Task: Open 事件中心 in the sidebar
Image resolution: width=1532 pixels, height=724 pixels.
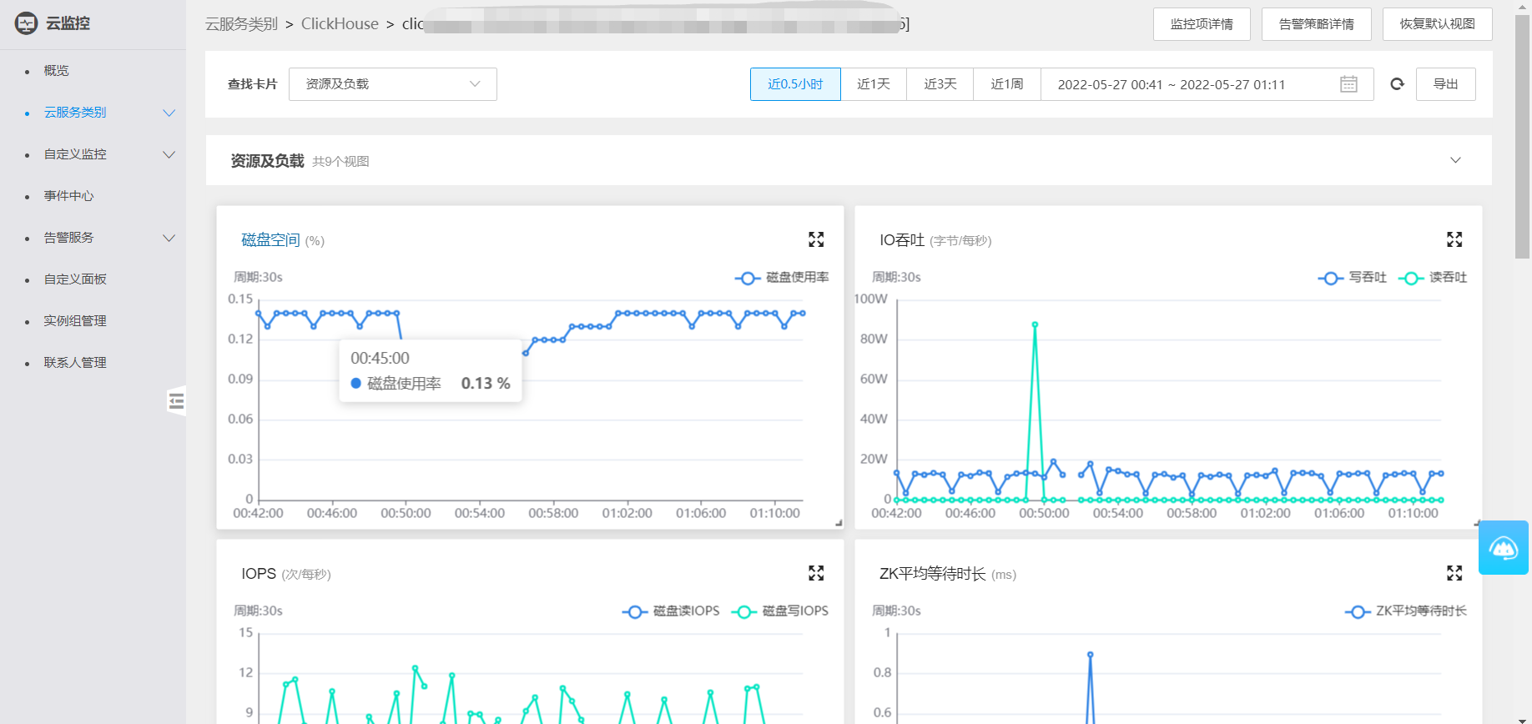Action: [x=69, y=196]
